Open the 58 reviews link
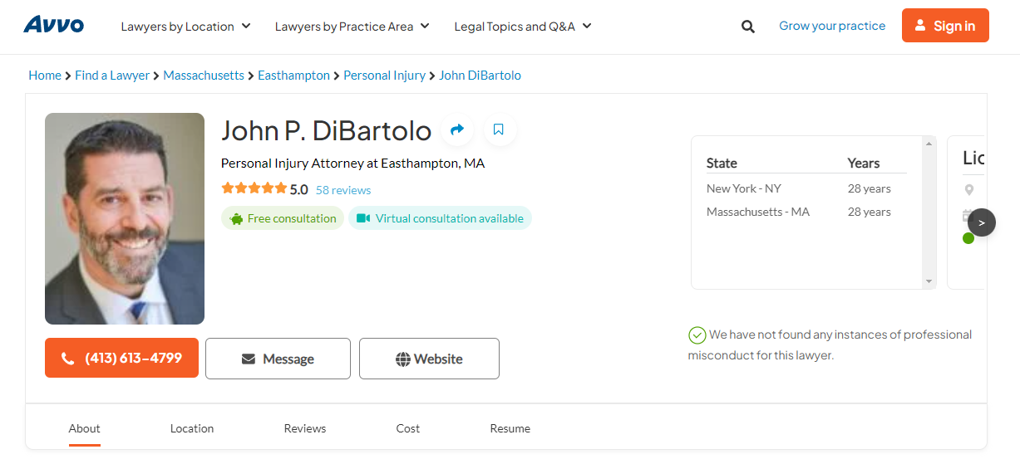 pyautogui.click(x=343, y=190)
